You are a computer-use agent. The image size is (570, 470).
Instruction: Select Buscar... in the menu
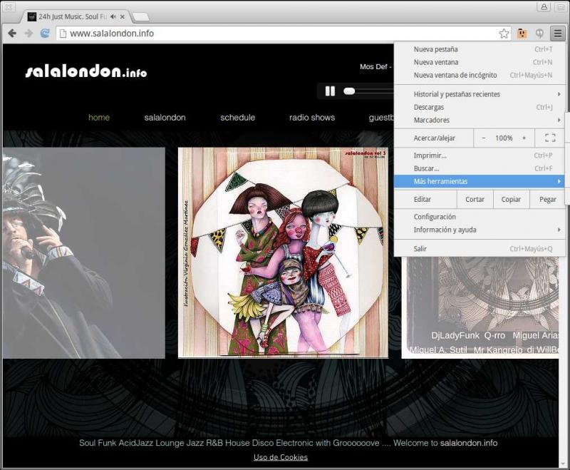coord(479,168)
